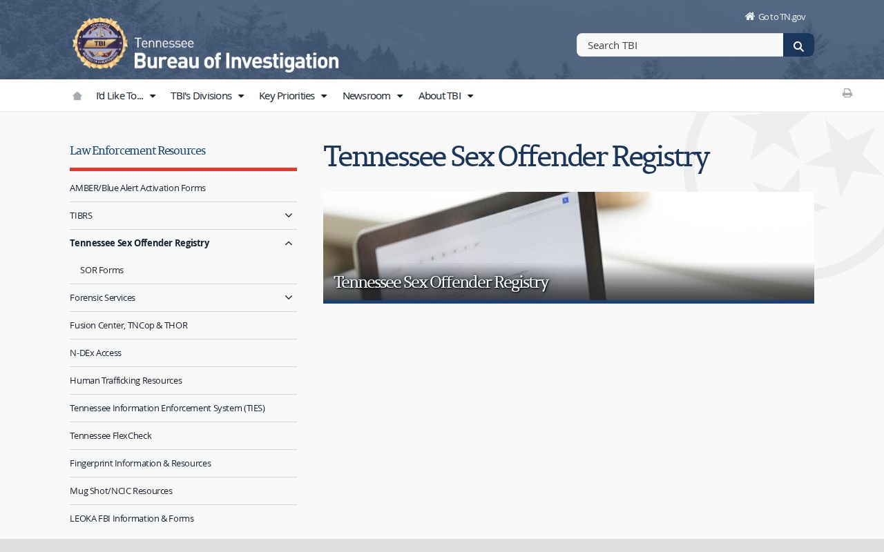This screenshot has width=884, height=552.
Task: Follow the Go to TN.gov link
Action: tap(782, 17)
